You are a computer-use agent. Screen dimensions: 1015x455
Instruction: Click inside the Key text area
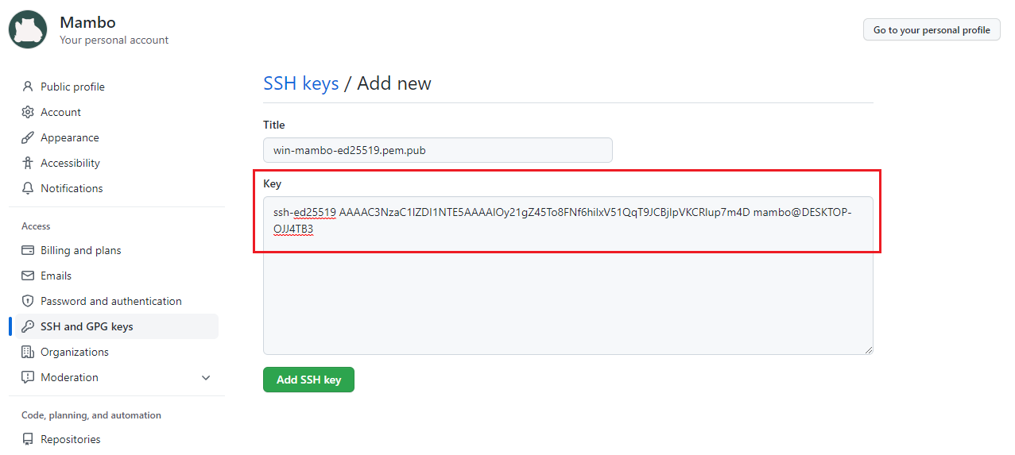click(x=568, y=302)
